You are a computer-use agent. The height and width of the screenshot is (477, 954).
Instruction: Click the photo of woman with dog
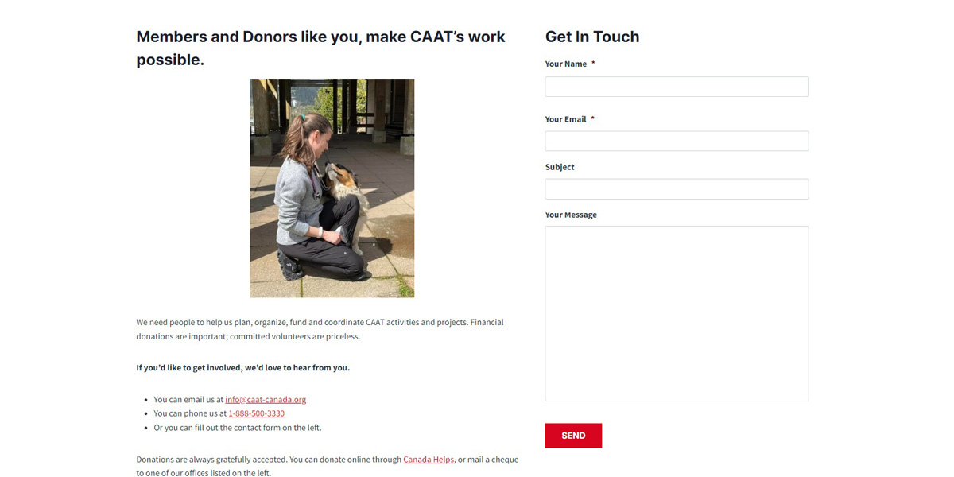332,188
